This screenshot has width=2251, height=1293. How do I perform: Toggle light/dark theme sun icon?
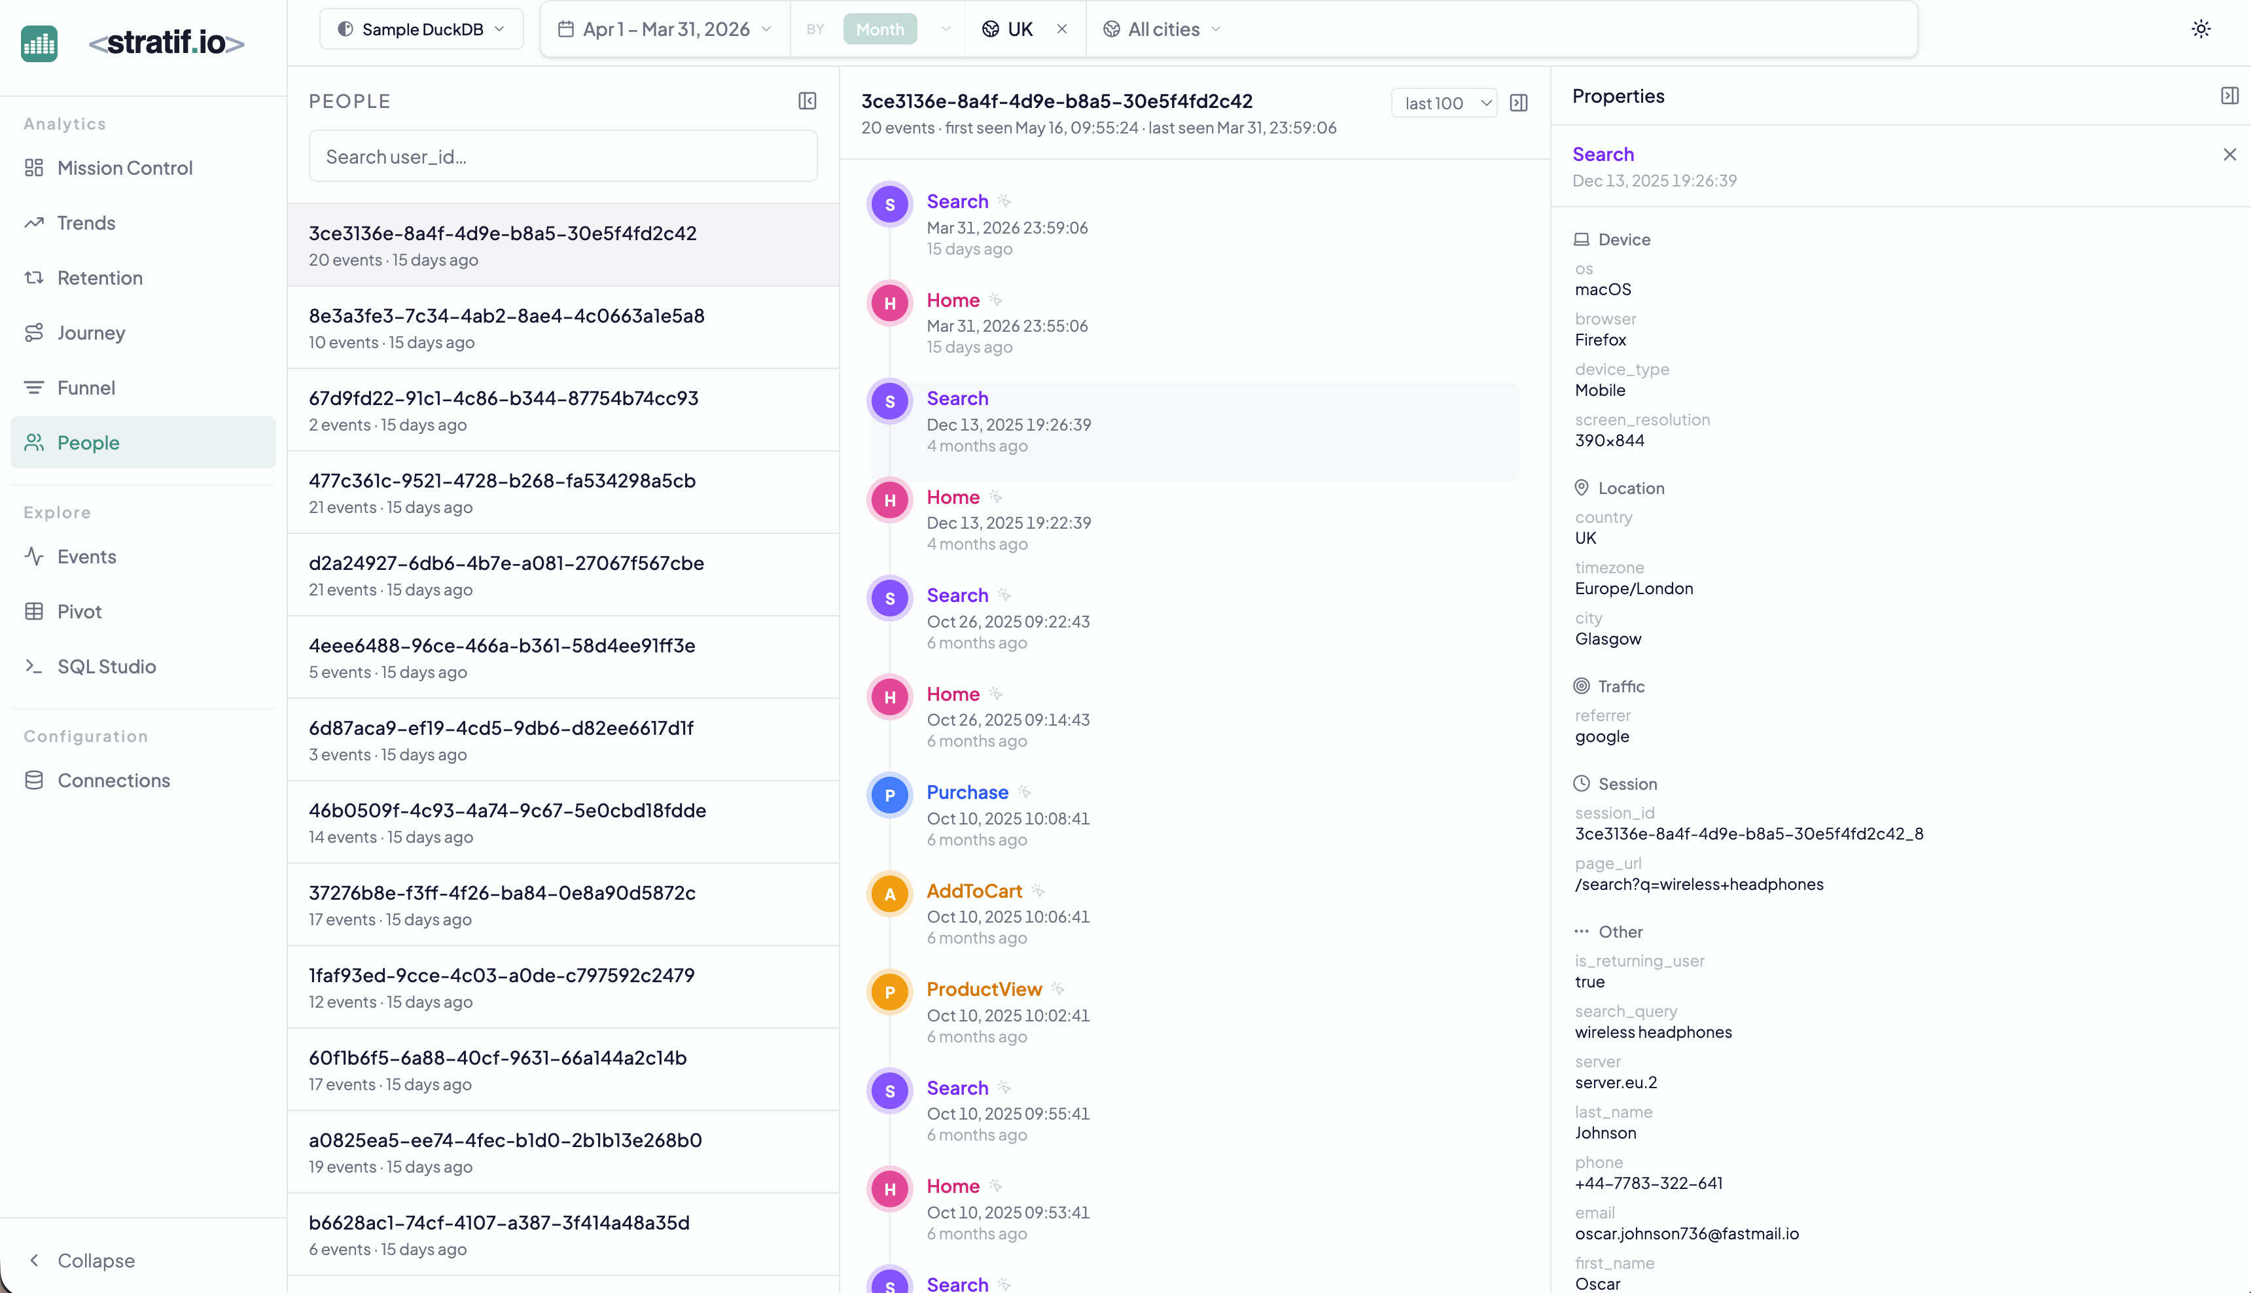[2201, 29]
